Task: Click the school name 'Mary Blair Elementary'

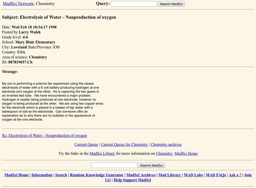Action: [35, 42]
